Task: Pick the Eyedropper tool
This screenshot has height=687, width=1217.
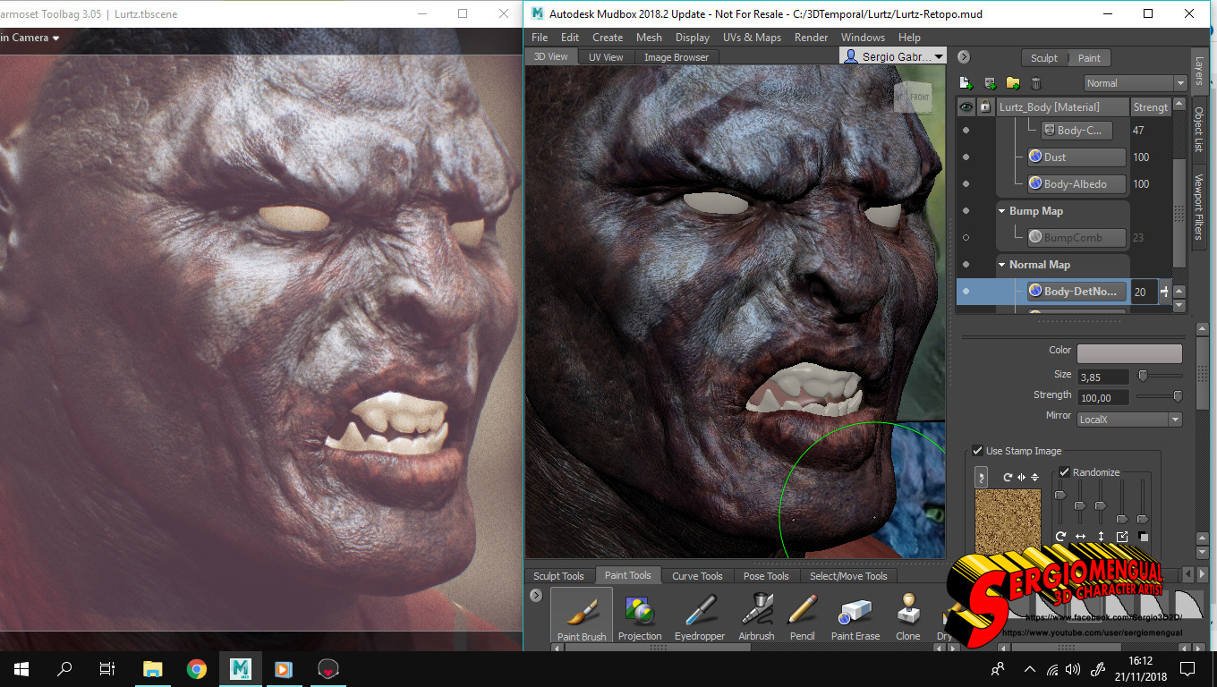Action: pos(699,616)
